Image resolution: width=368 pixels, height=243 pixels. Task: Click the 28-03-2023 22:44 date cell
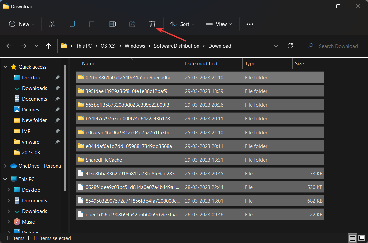204,187
